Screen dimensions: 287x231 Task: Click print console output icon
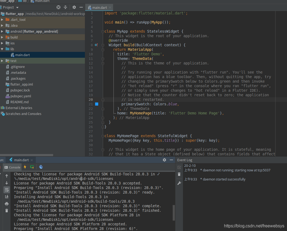pyautogui.click(x=7, y=204)
